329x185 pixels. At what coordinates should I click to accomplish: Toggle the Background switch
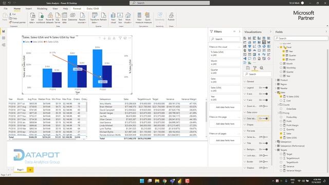tap(265, 150)
